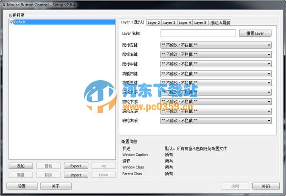Expand the 滚轮右滚 dropdown

coord(216,121)
